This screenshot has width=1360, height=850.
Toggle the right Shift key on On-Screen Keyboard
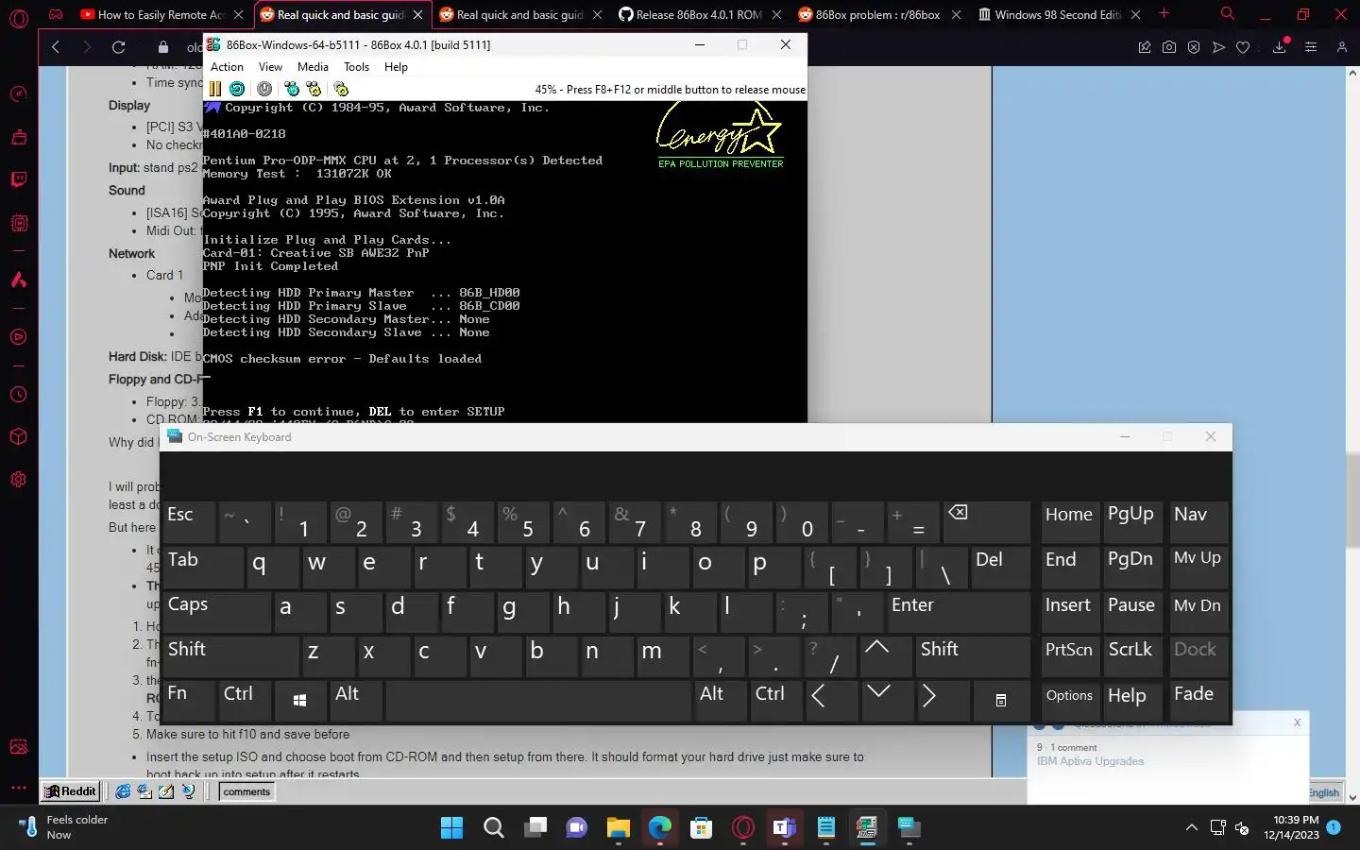coord(973,656)
